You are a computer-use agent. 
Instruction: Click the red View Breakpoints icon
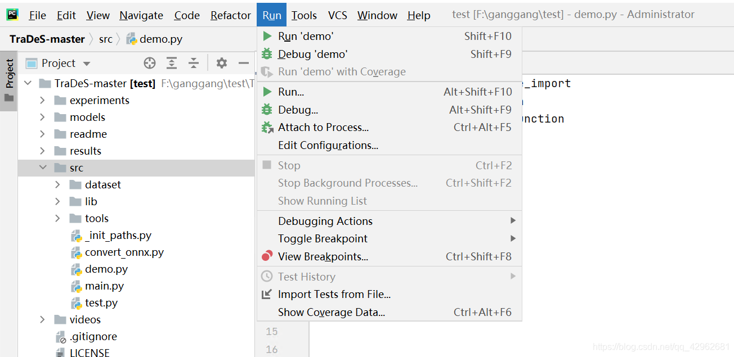coord(267,256)
